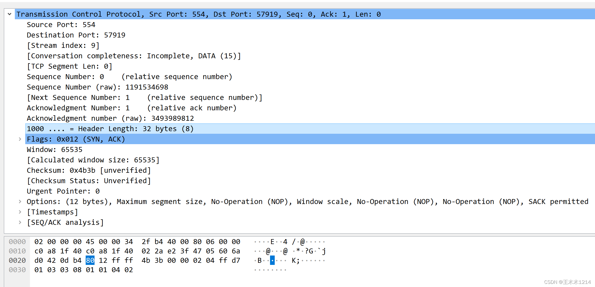
Task: Select the Checksum Status: Unverified row
Action: pyautogui.click(x=89, y=181)
